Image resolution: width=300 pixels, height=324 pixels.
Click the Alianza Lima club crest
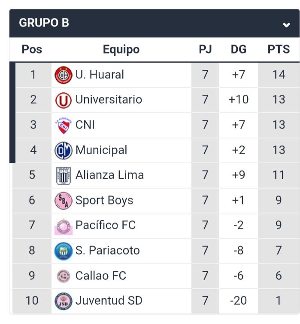[x=64, y=175]
